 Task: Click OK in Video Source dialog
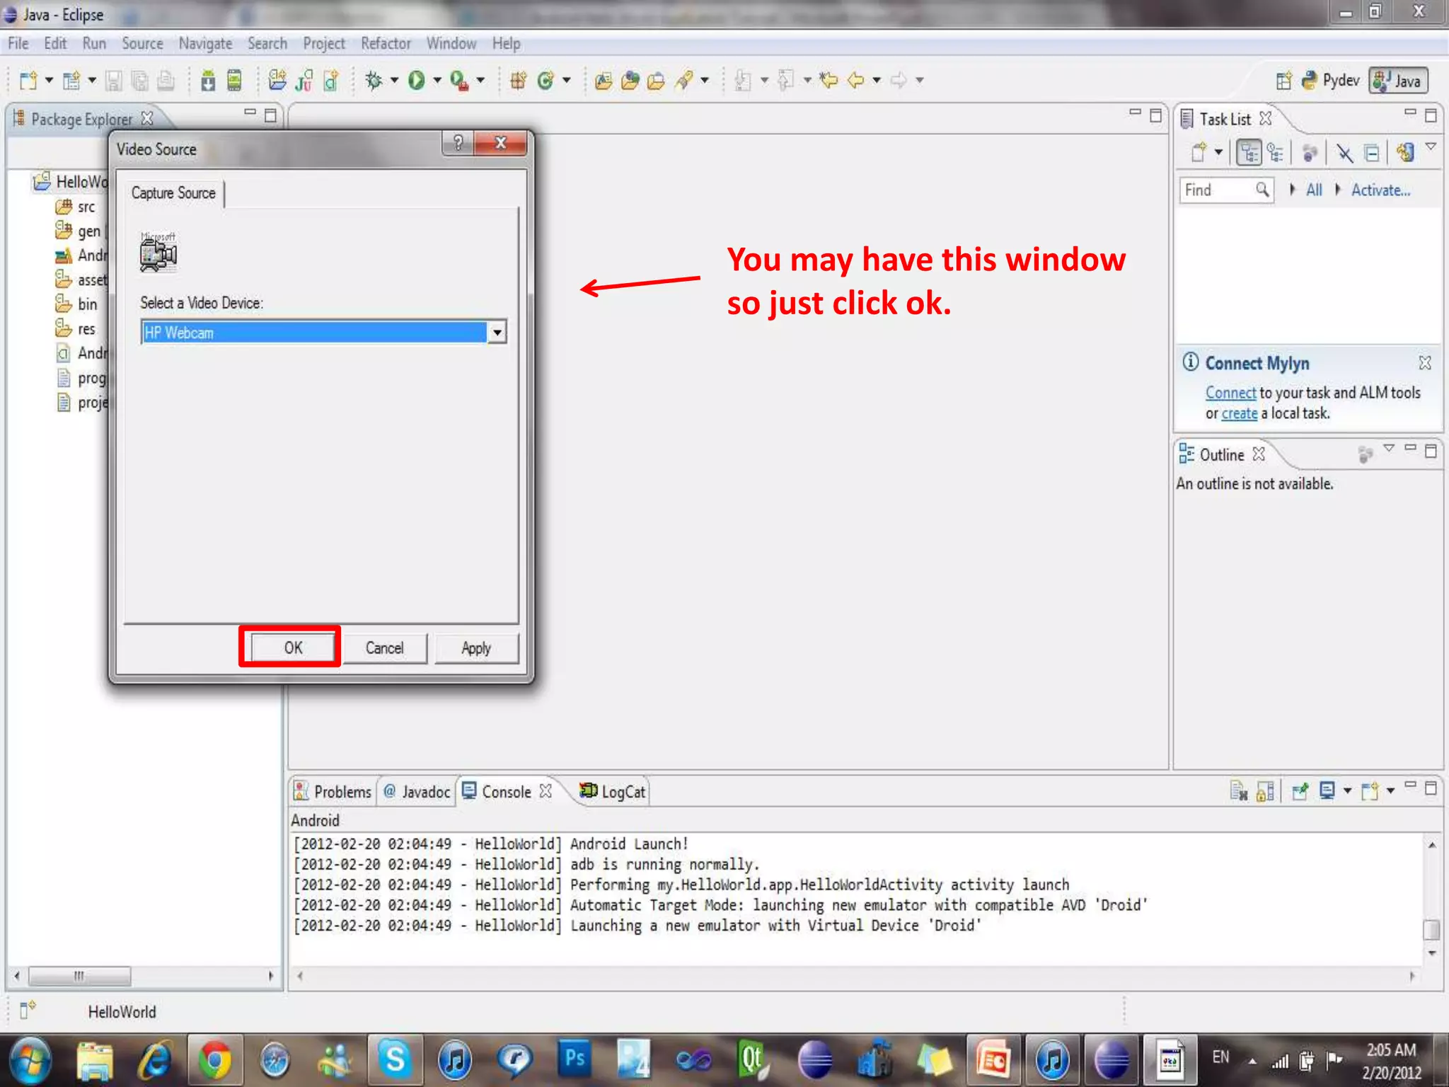click(293, 648)
